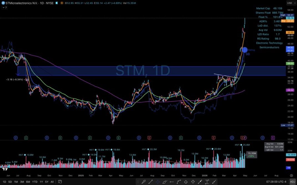Image resolution: width=297 pixels, height=185 pixels.
Task: Select the trend line tool
Action: [151, 182]
